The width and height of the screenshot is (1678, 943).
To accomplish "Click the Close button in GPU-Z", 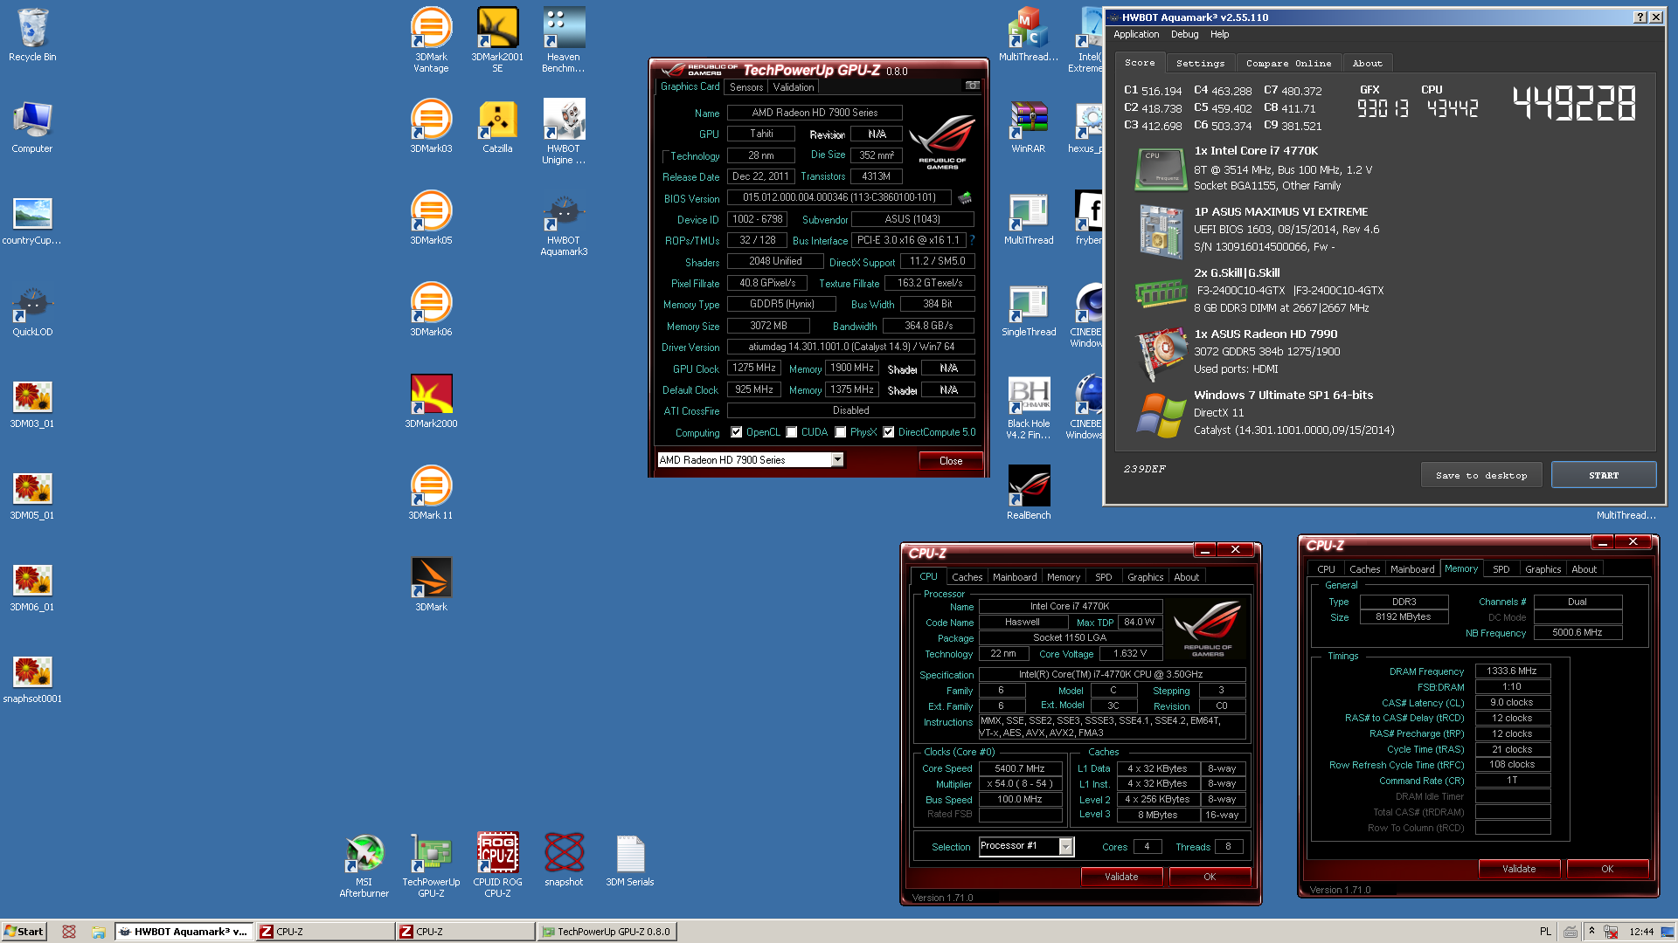I will [951, 461].
